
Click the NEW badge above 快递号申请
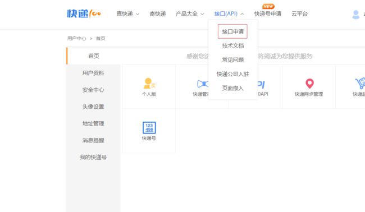(x=268, y=6)
